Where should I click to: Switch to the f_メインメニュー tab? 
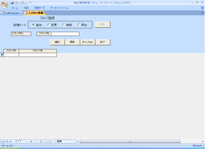(x=12, y=13)
